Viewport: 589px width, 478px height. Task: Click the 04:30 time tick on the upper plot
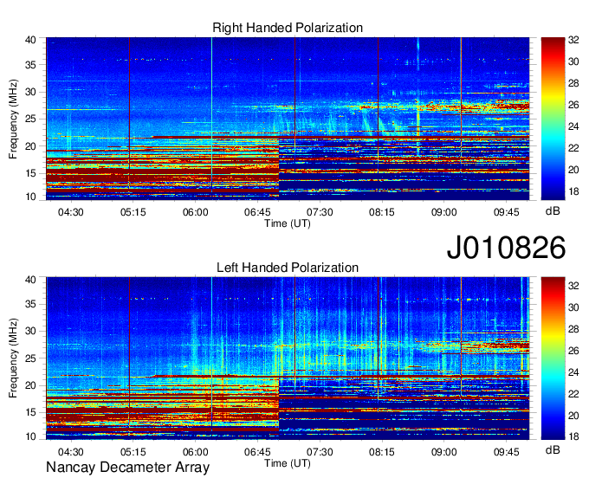pyautogui.click(x=71, y=212)
